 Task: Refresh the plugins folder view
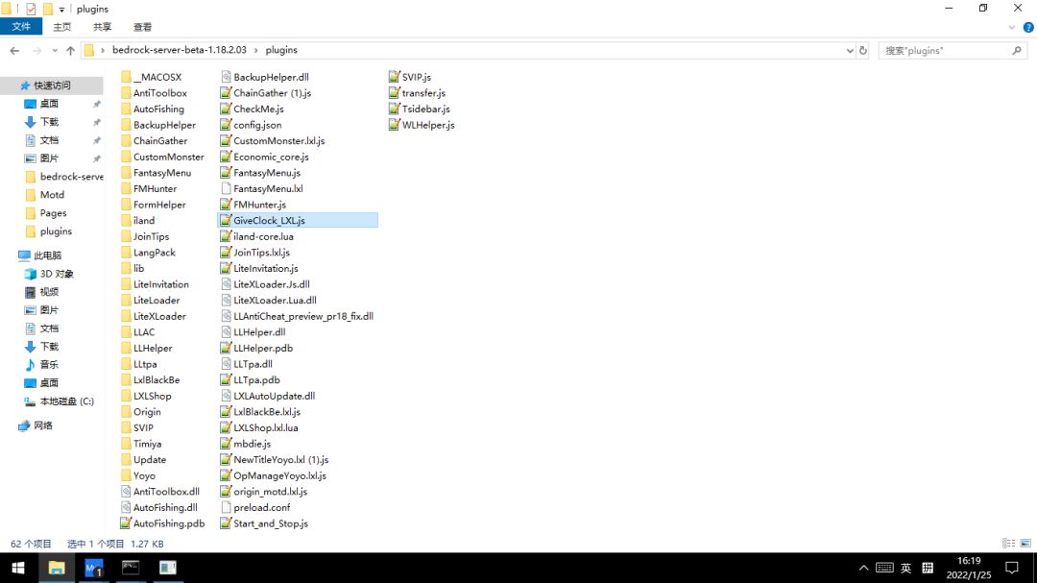(x=862, y=50)
